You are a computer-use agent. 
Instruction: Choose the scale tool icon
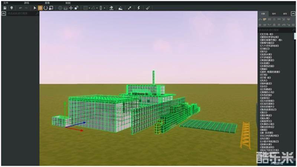tap(51, 8)
